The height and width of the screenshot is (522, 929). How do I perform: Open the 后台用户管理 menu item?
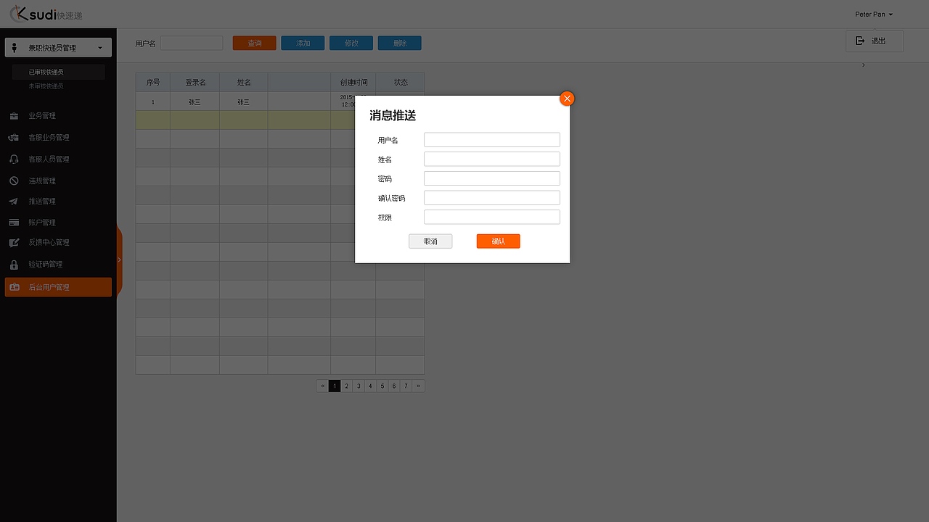point(58,287)
